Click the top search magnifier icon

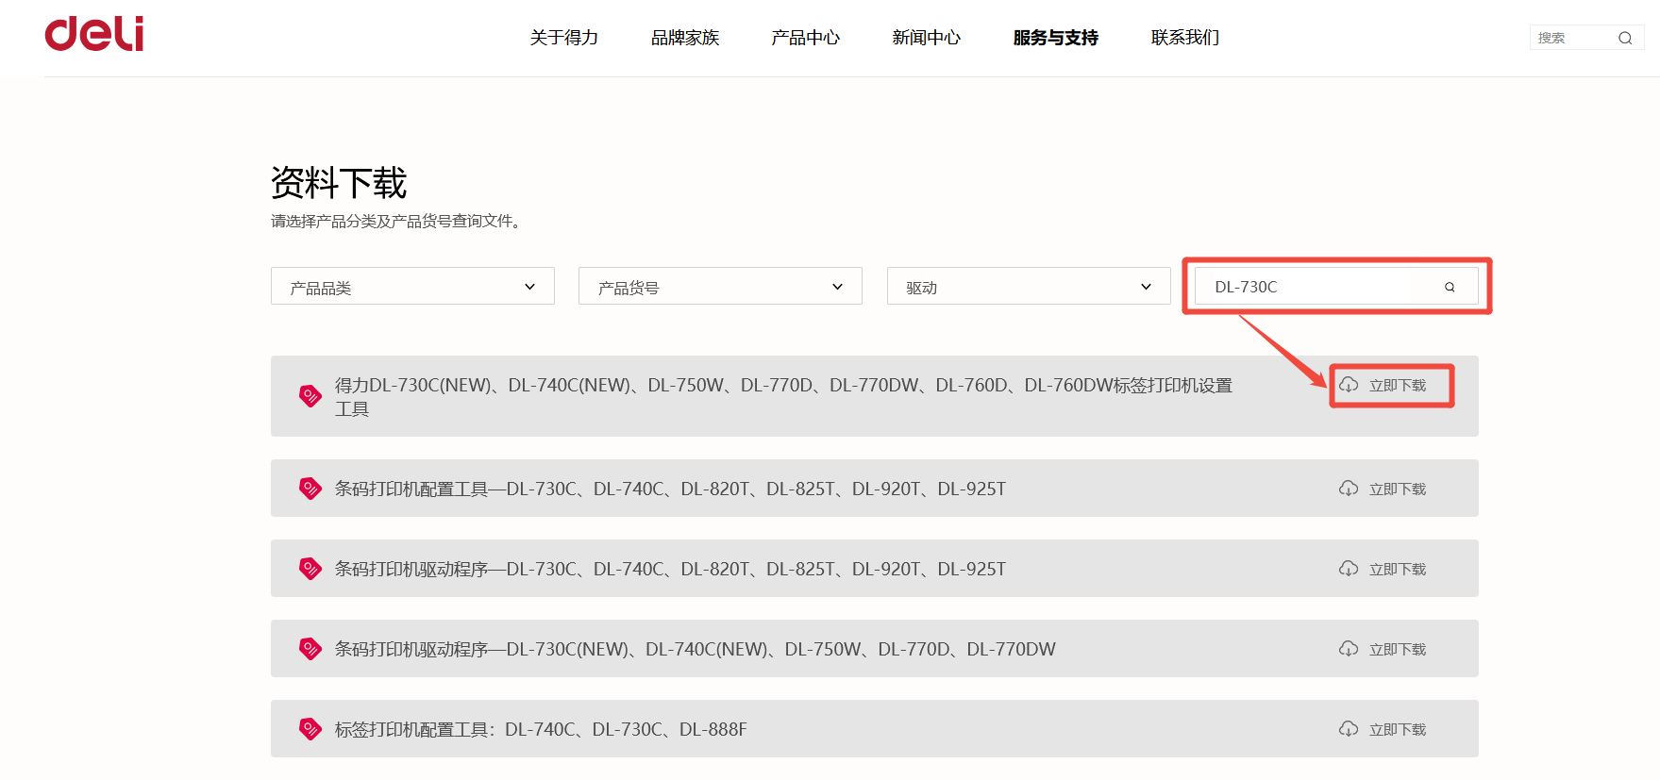(x=1625, y=38)
